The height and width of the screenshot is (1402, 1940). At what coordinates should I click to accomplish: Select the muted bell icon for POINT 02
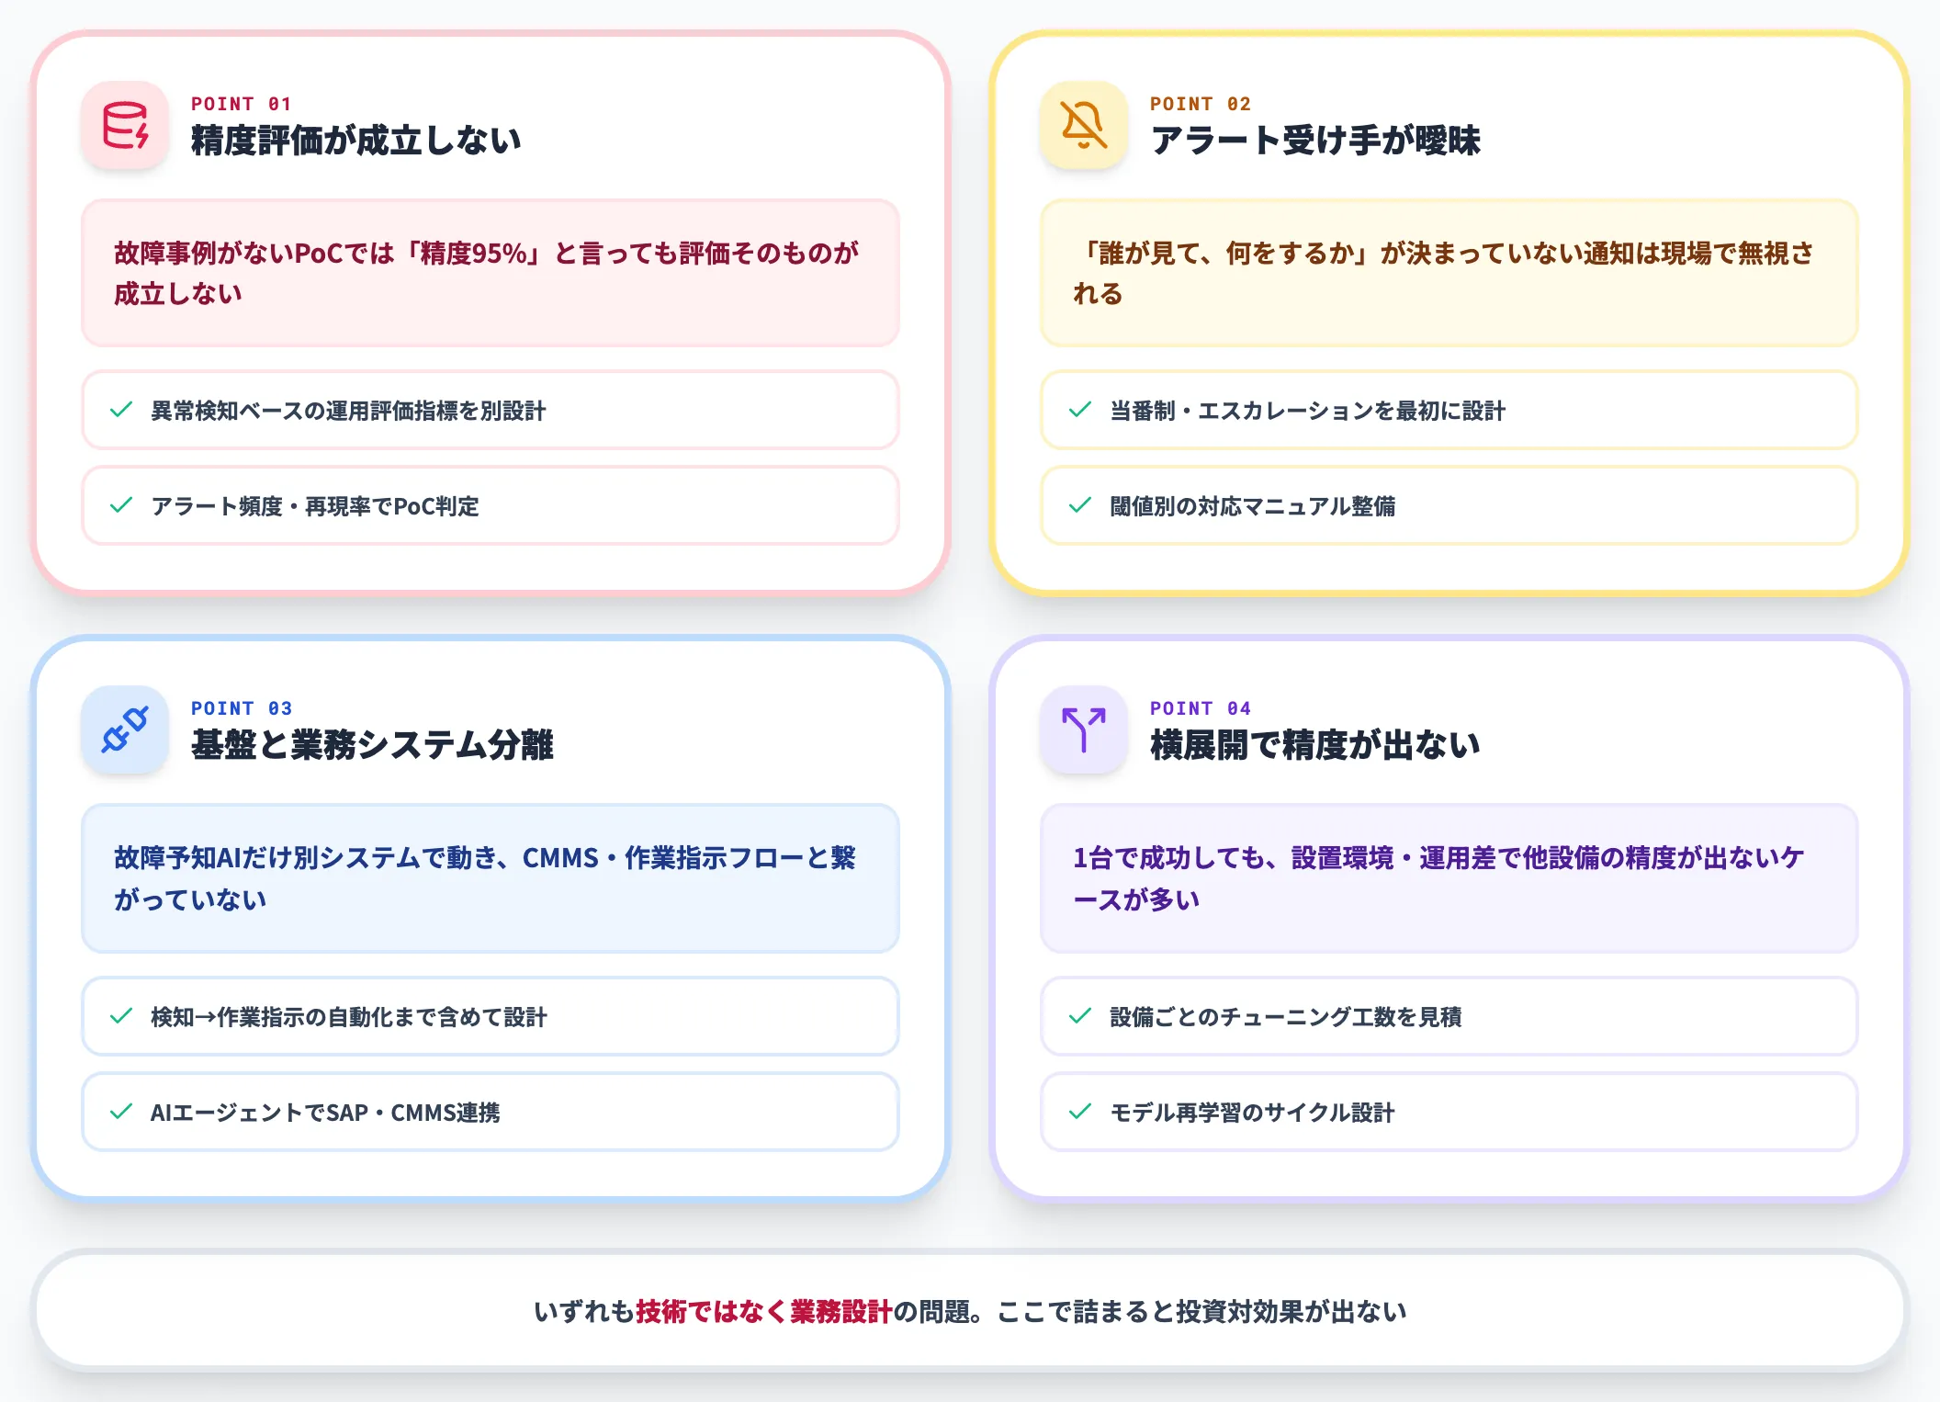click(x=1083, y=129)
